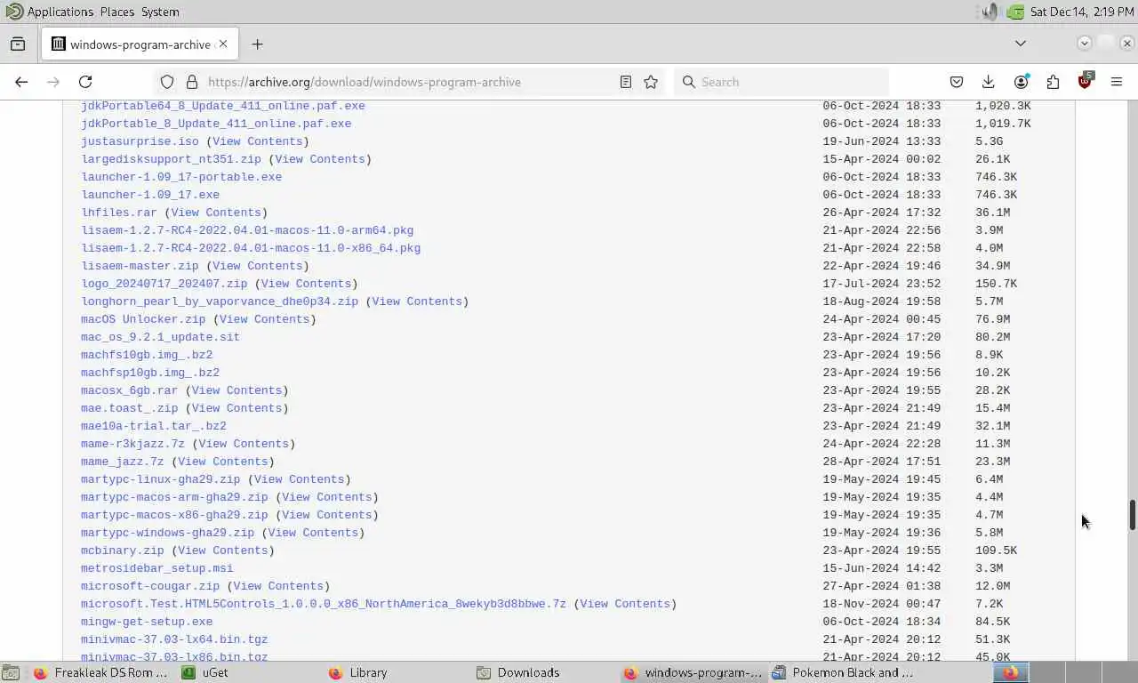Download mae10a-trial.tar_.bz2 link
The image size is (1138, 683).
(154, 426)
